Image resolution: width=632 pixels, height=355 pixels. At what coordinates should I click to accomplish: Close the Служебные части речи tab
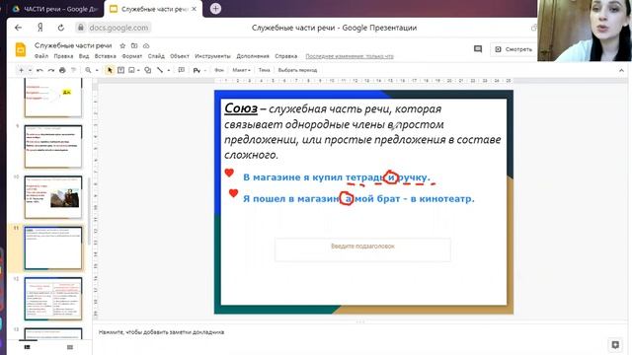pos(194,9)
